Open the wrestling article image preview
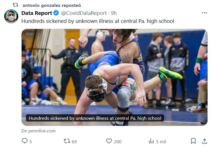 pos(114,72)
